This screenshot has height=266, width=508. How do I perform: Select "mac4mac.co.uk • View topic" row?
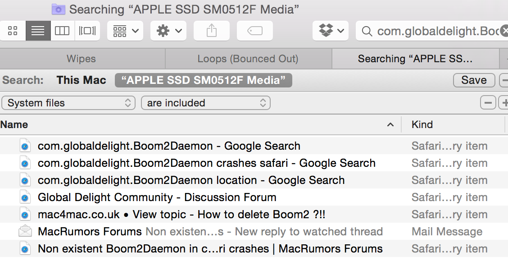pyautogui.click(x=254, y=215)
